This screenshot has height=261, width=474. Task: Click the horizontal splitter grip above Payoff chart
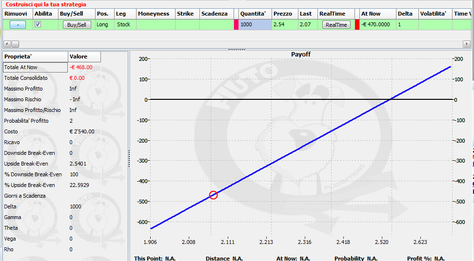pos(237,50)
